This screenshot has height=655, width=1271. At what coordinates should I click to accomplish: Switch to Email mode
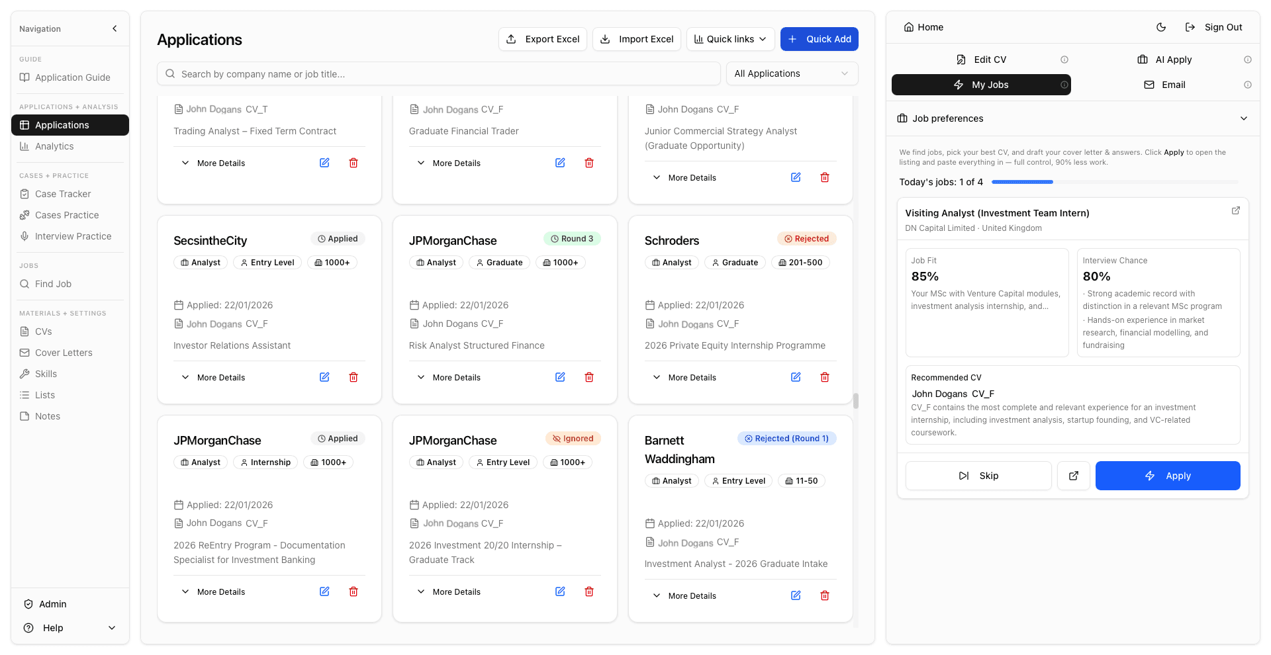coord(1164,85)
